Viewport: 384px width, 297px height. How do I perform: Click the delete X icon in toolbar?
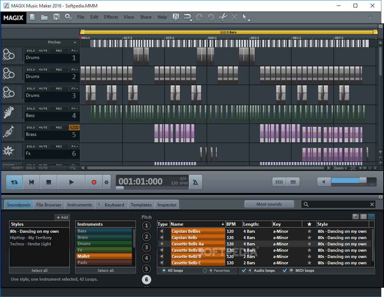click(234, 17)
